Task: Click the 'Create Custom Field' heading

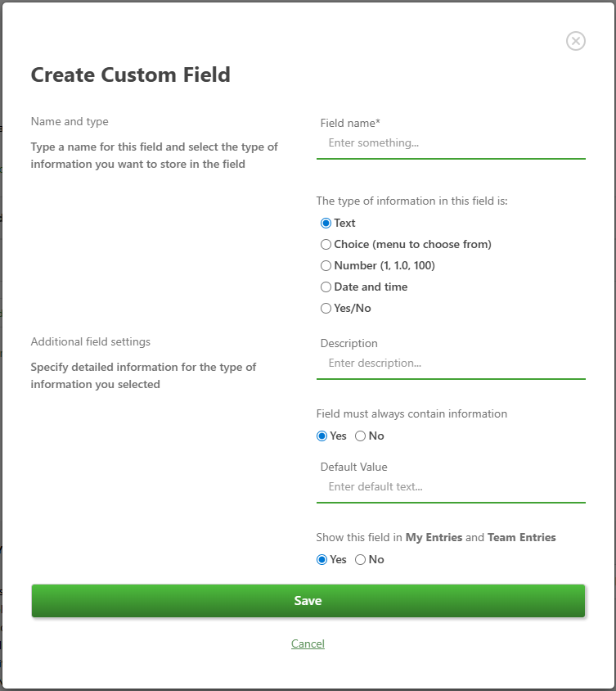Action: pos(130,75)
